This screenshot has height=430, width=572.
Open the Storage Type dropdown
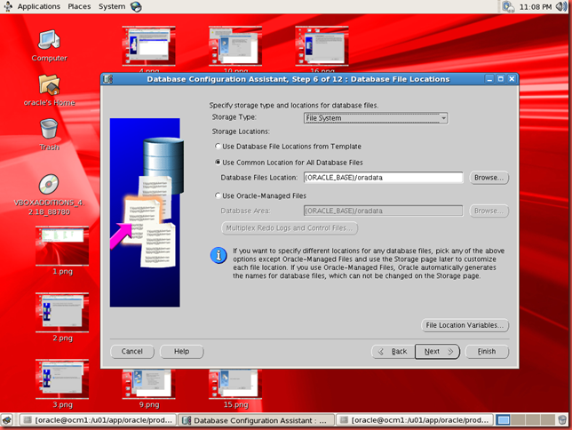pyautogui.click(x=376, y=118)
